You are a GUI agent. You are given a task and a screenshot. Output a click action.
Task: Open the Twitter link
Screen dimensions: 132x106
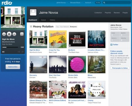(116, 45)
